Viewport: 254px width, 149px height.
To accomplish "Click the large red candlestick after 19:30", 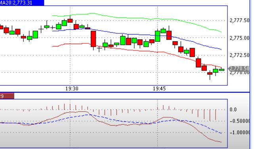I will coord(93,39).
